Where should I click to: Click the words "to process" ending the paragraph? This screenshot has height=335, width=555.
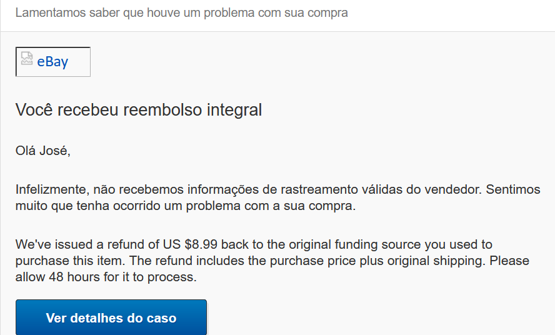168,276
